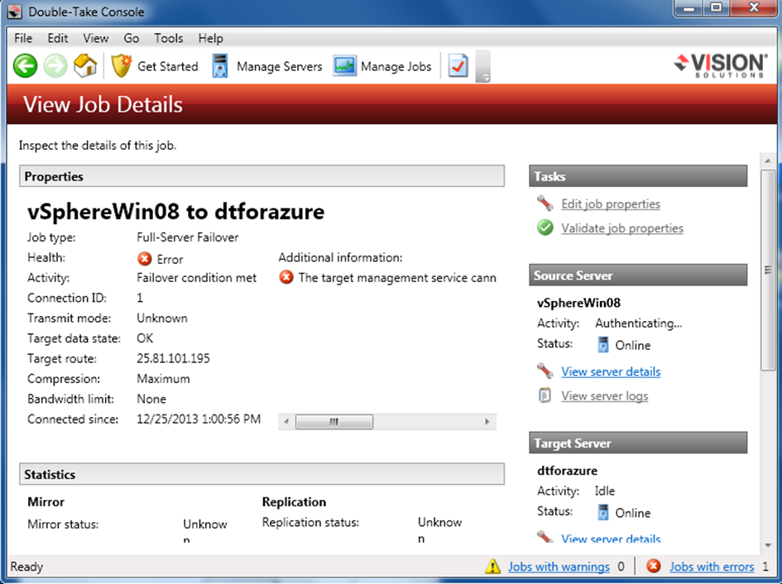Click the "None" bandwidth limit value
This screenshot has width=782, height=584.
(x=151, y=399)
